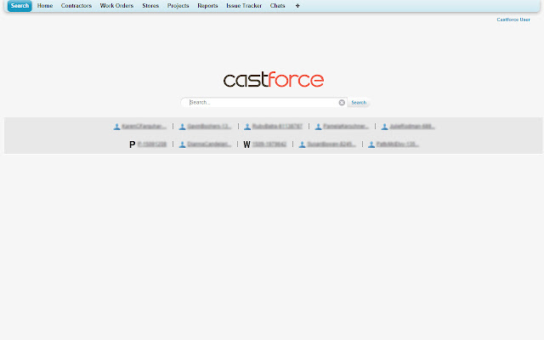Click the W work order icon
Viewport: 544px width, 340px height.
pos(246,144)
